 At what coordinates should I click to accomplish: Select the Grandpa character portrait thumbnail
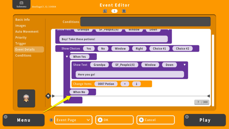pos(26,98)
